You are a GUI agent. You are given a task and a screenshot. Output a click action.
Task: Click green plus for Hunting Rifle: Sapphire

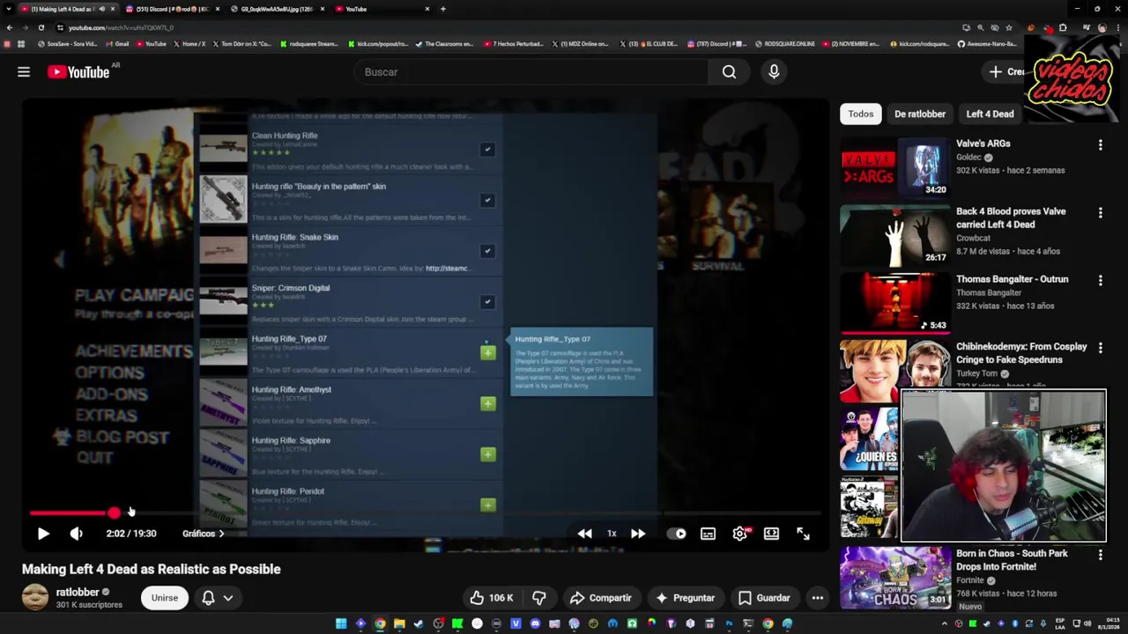pos(488,454)
